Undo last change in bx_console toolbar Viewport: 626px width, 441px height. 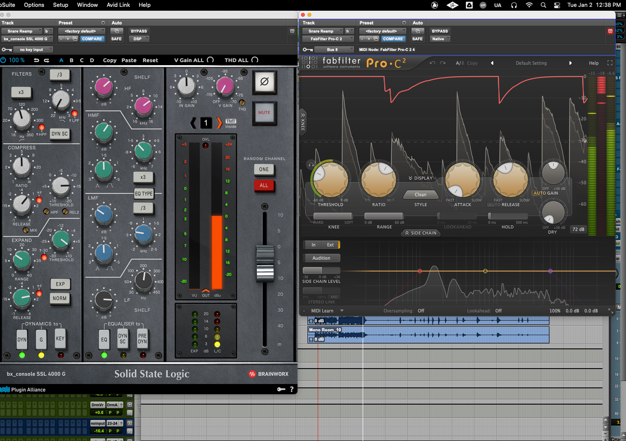[x=36, y=60]
